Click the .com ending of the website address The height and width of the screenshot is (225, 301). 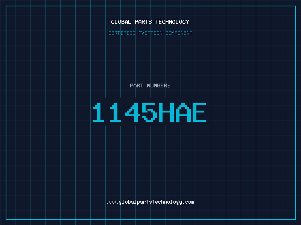tap(188, 202)
